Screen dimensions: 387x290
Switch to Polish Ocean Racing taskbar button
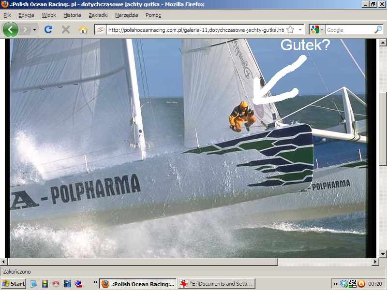(138, 284)
